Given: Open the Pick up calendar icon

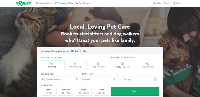Looking at the screenshot, I should click(x=155, y=79).
